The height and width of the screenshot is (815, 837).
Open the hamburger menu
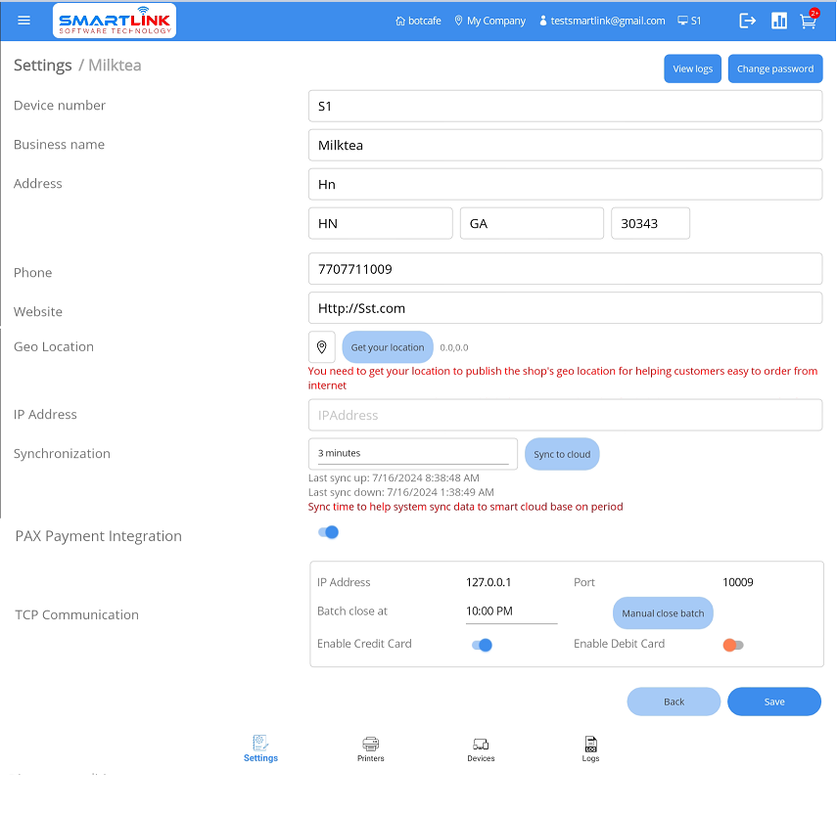pyautogui.click(x=24, y=21)
